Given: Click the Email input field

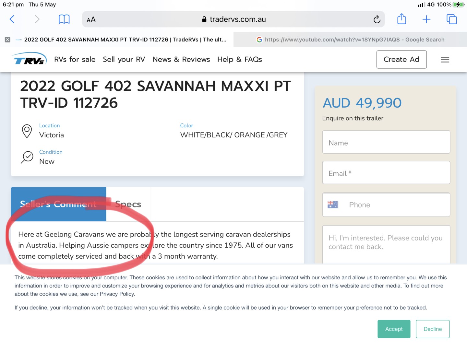Looking at the screenshot, I should [386, 173].
